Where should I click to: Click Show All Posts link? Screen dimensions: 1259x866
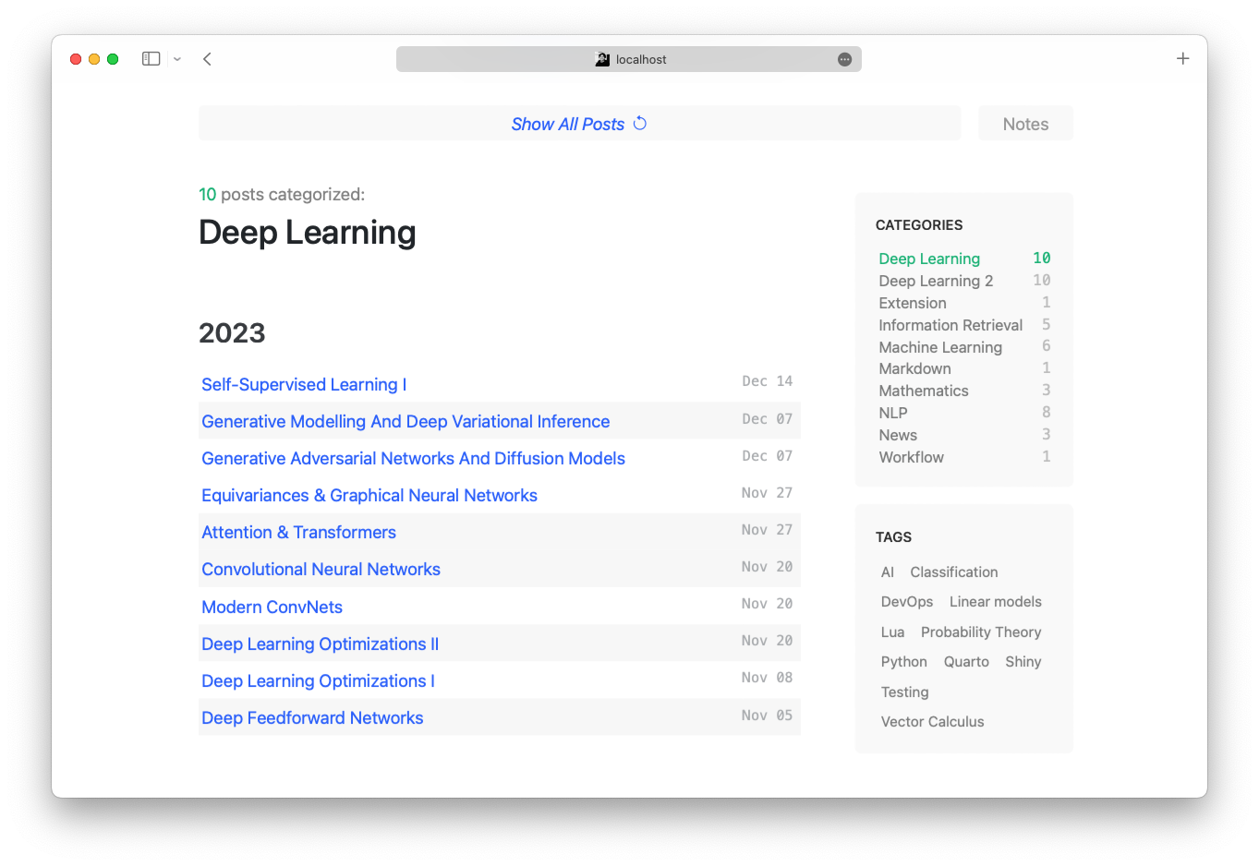click(x=567, y=124)
